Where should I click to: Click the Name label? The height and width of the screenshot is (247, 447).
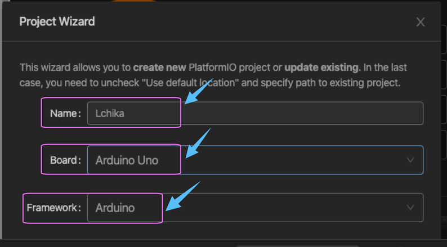65,113
